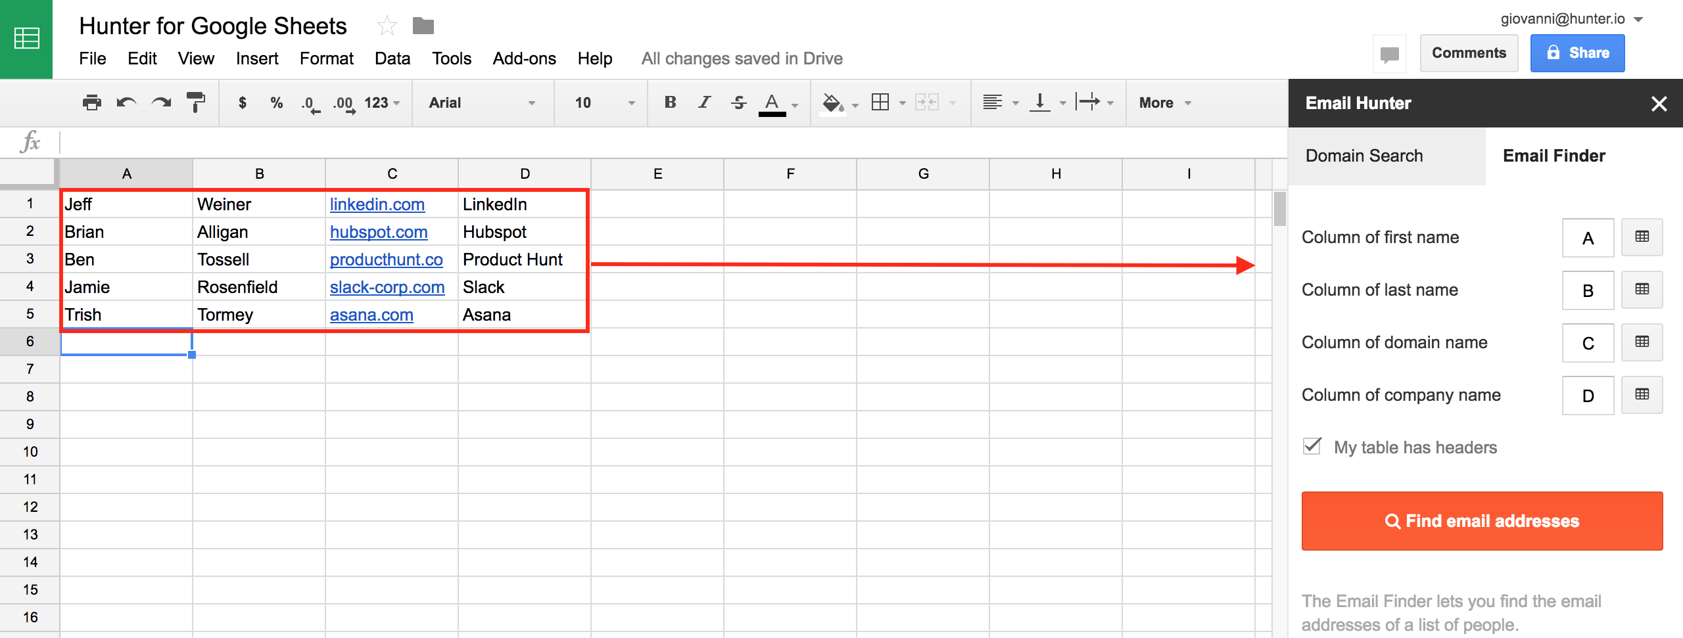Click the horizontal align icon
This screenshot has width=1683, height=638.
[993, 103]
